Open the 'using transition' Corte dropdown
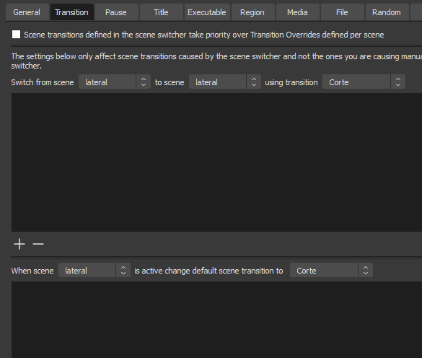Screen dimensions: 422x358 click(364, 82)
